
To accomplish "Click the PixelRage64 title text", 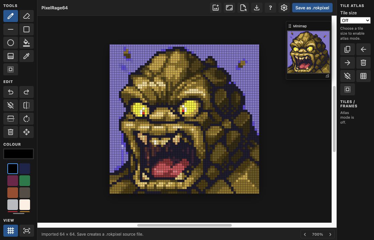I will pyautogui.click(x=55, y=8).
